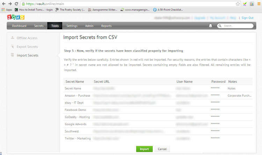Click the Export Secrets sidebar icon
Image resolution: width=262 pixels, height=155 pixels.
click(x=12, y=47)
